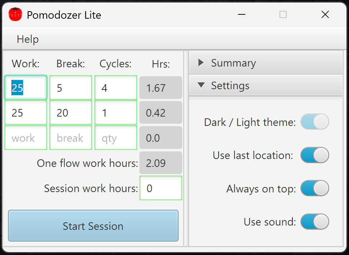Click the Summary header bar

[265, 63]
